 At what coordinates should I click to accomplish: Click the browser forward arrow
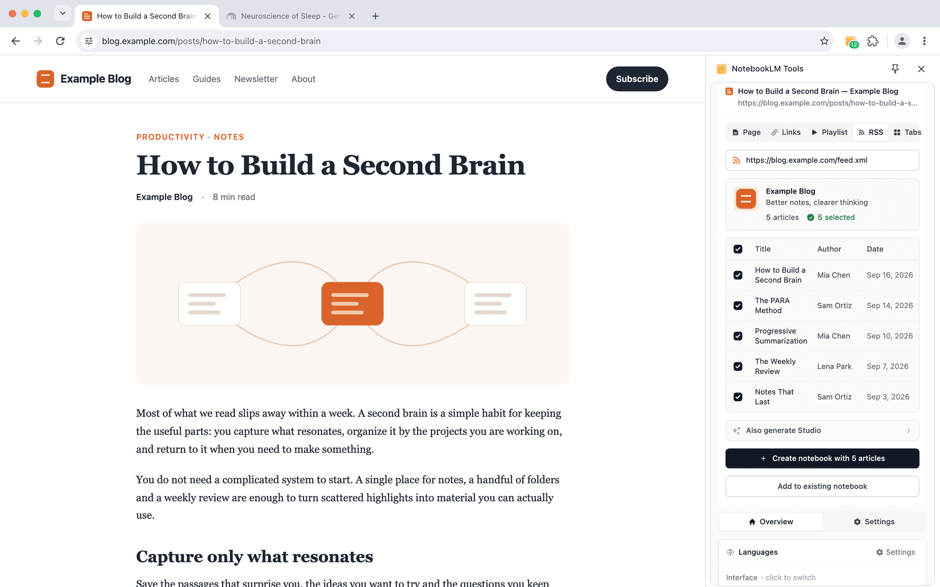click(38, 41)
